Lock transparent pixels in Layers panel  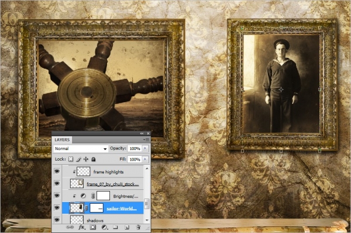click(x=71, y=159)
